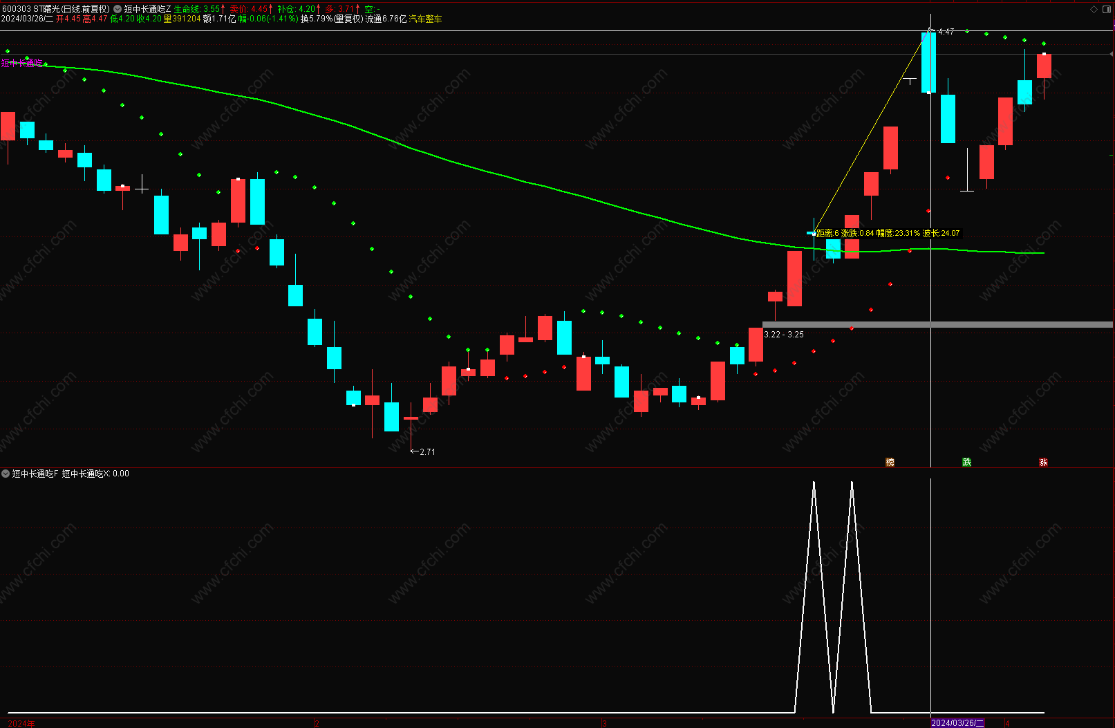1115x728 pixels.
Task: Click the 600303 ST曙光 stock title
Action: 55,9
